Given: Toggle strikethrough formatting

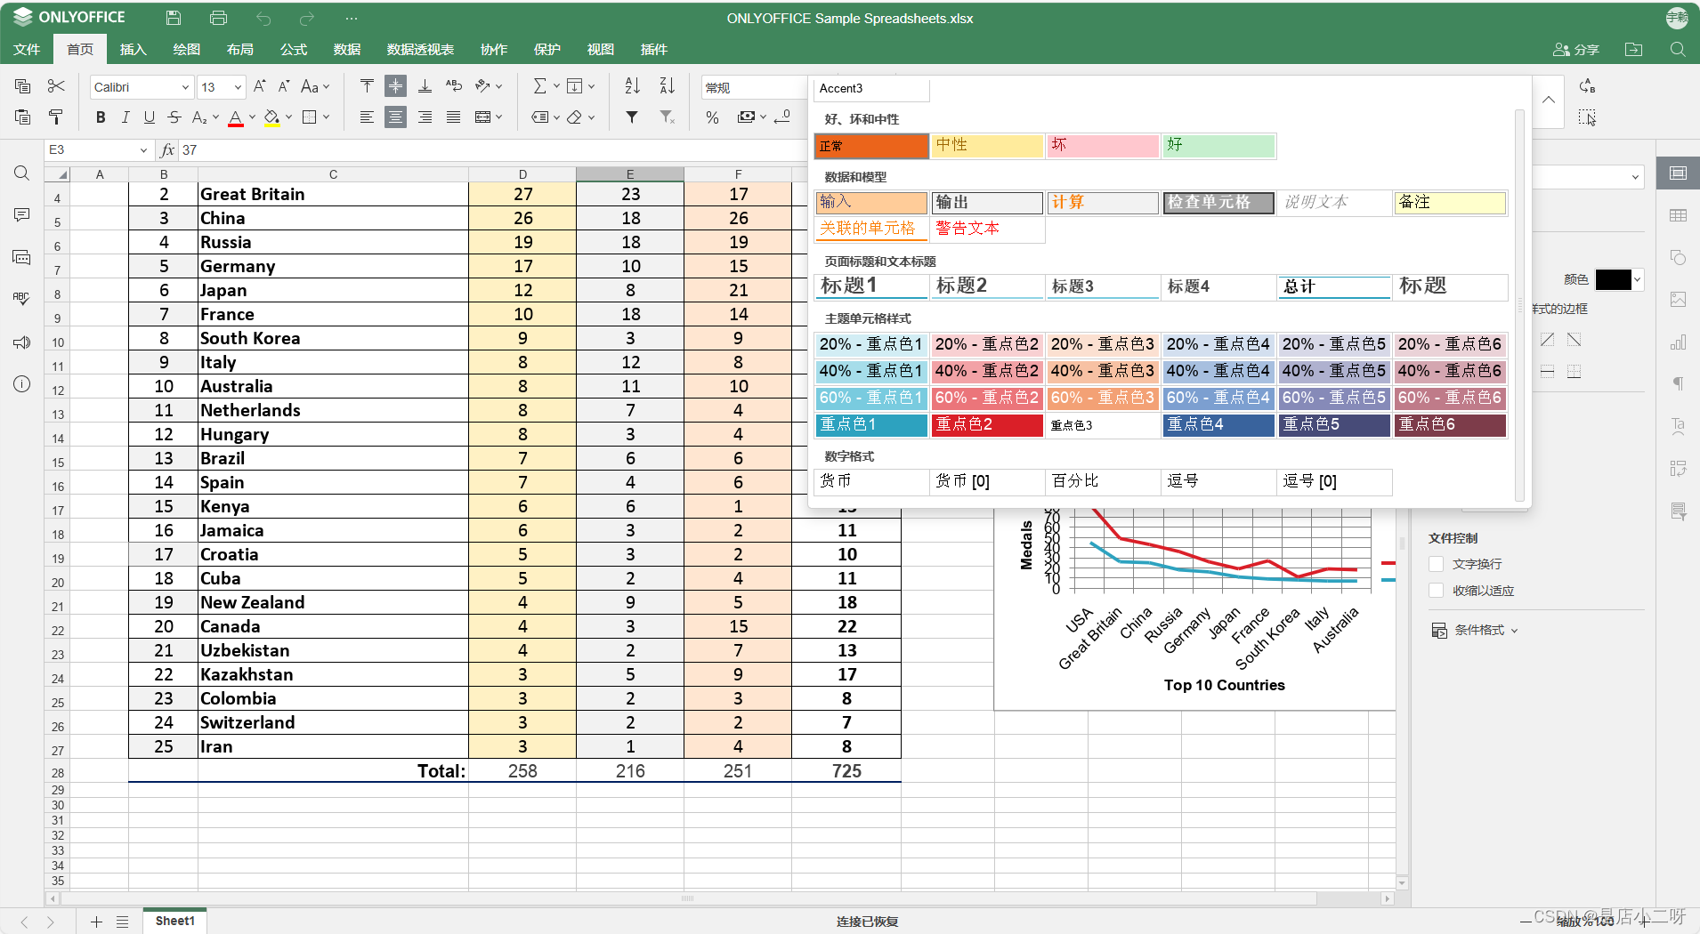Looking at the screenshot, I should (x=174, y=117).
